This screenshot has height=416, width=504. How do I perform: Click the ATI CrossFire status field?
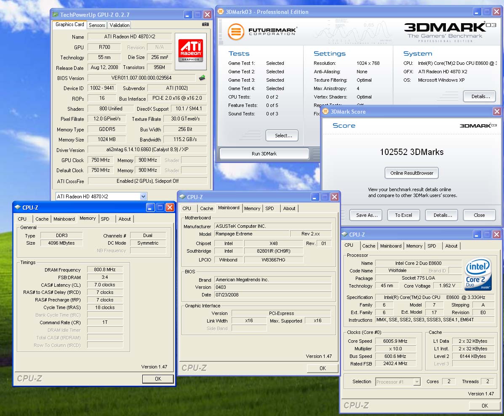[147, 181]
